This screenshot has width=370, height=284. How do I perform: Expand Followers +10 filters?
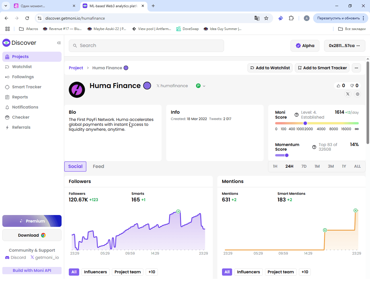[152, 272]
